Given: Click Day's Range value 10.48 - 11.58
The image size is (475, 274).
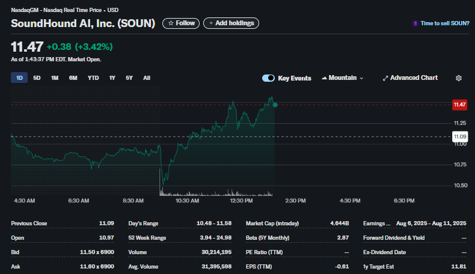Looking at the screenshot, I should tap(214, 224).
